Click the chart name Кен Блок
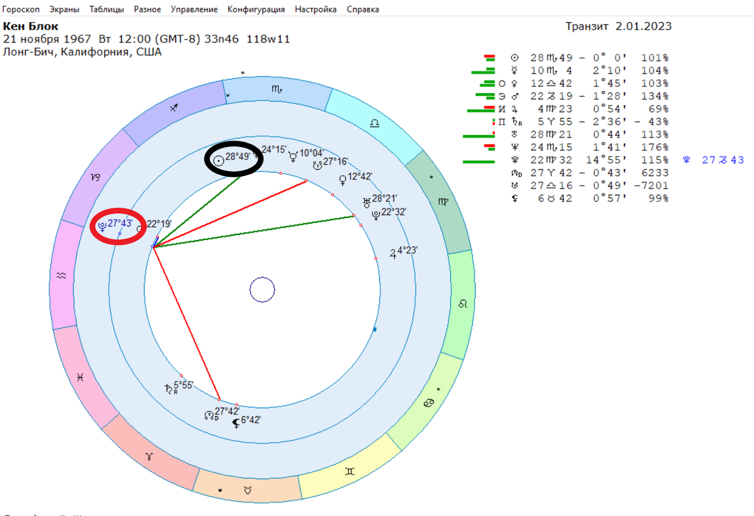The width and height of the screenshot is (754, 516). tap(31, 27)
